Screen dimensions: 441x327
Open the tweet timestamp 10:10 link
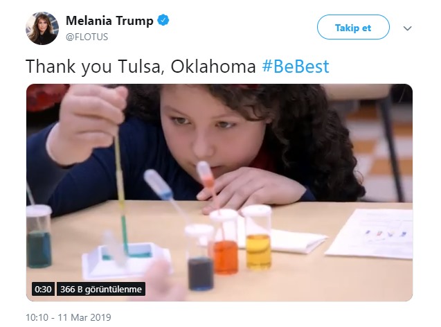click(37, 317)
